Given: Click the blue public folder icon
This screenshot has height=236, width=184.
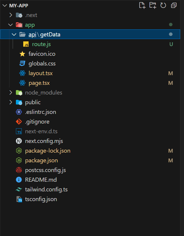Looking at the screenshot, I should [19, 102].
